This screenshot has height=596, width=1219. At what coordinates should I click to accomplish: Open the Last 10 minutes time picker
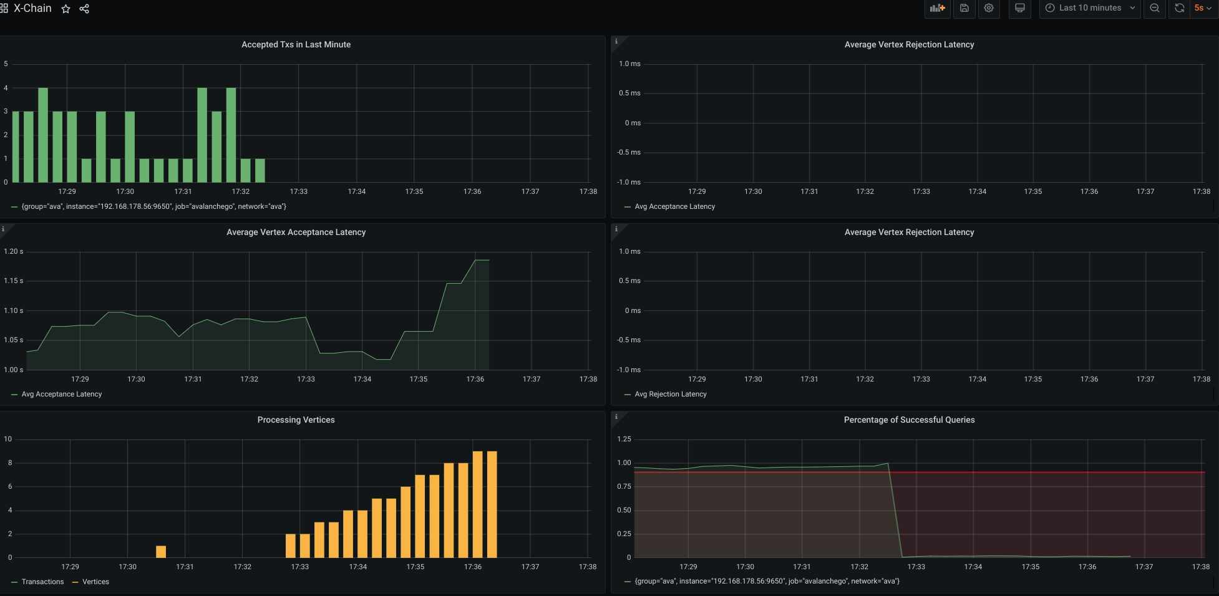pos(1089,8)
